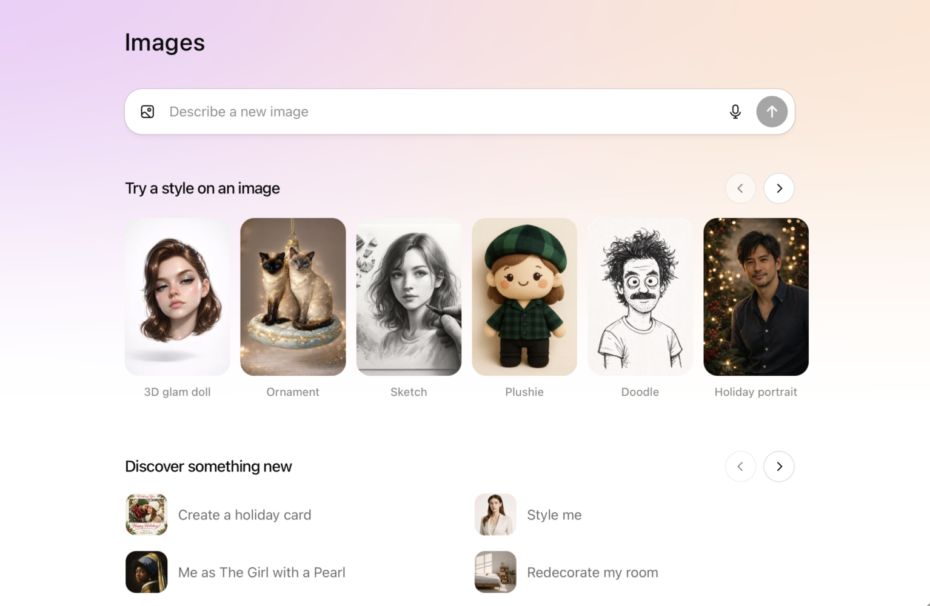The width and height of the screenshot is (930, 606).
Task: Click the bedroom thumbnail beside Redecorate
Action: coord(495,572)
